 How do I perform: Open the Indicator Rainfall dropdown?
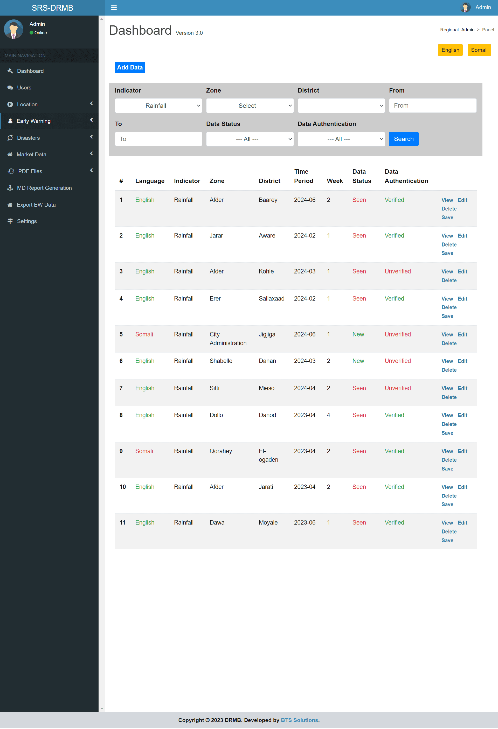(x=158, y=106)
